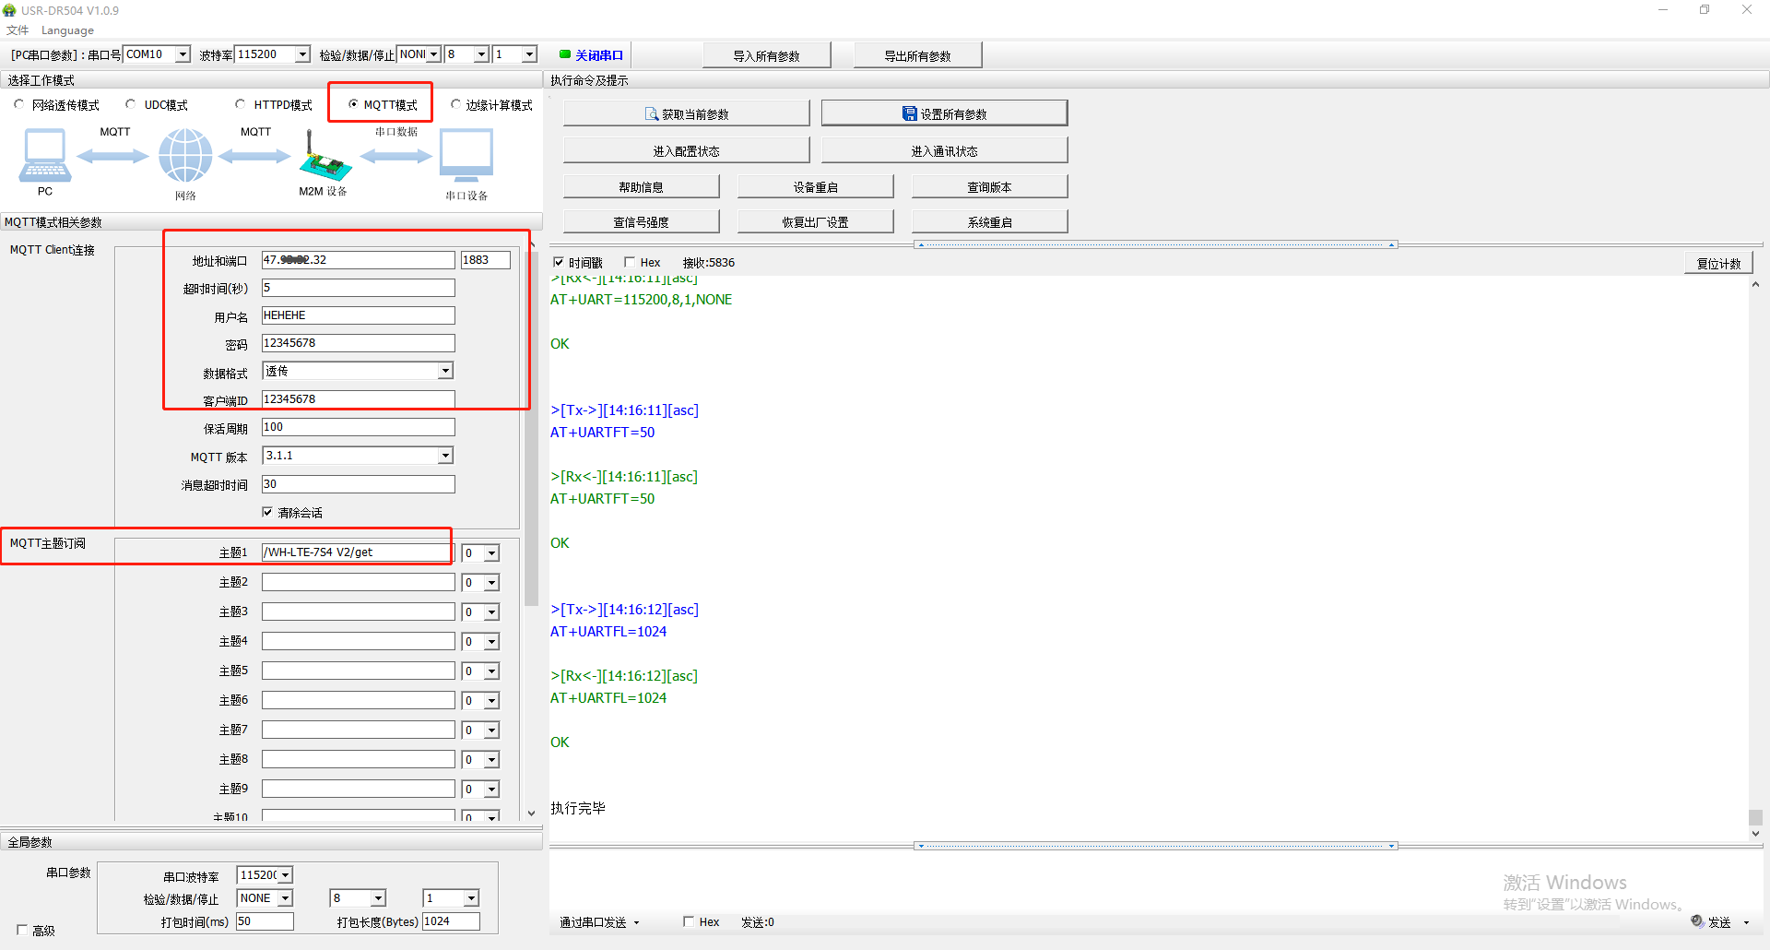Open the 数据格式 dropdown
Image resolution: width=1770 pixels, height=950 pixels.
(445, 371)
